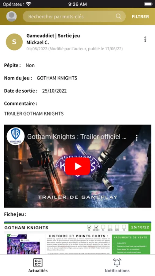Image resolution: width=155 pixels, height=276 pixels.
Task: Open the post options three-dot menu
Action: click(x=145, y=39)
